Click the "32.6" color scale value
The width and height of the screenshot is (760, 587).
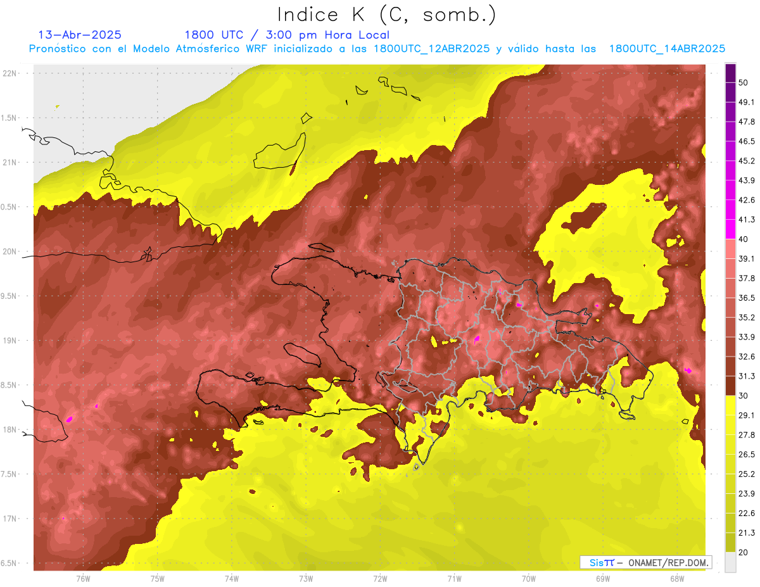[x=747, y=357]
